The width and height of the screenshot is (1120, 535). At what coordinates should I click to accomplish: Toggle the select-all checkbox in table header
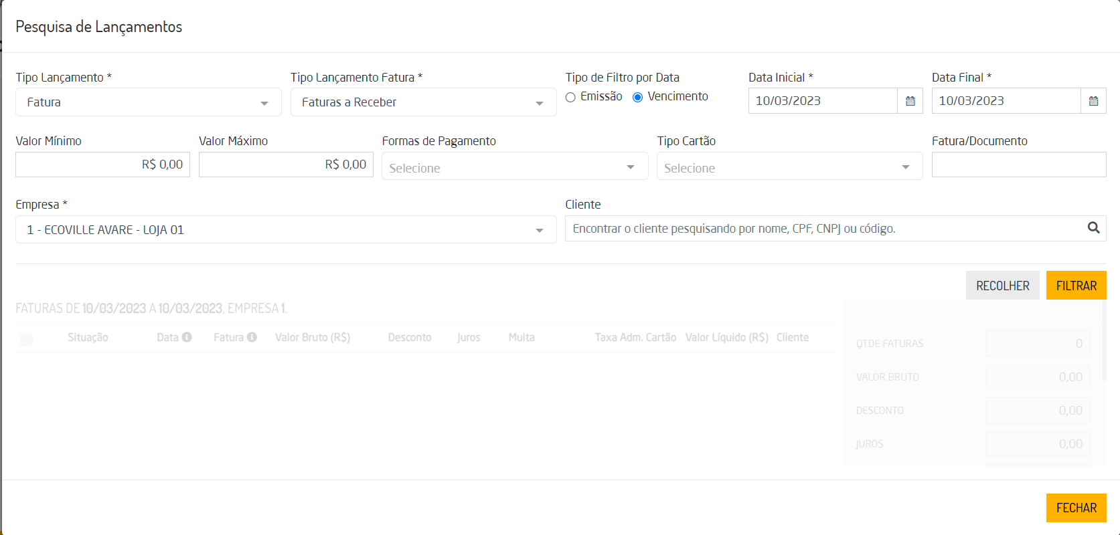click(26, 340)
